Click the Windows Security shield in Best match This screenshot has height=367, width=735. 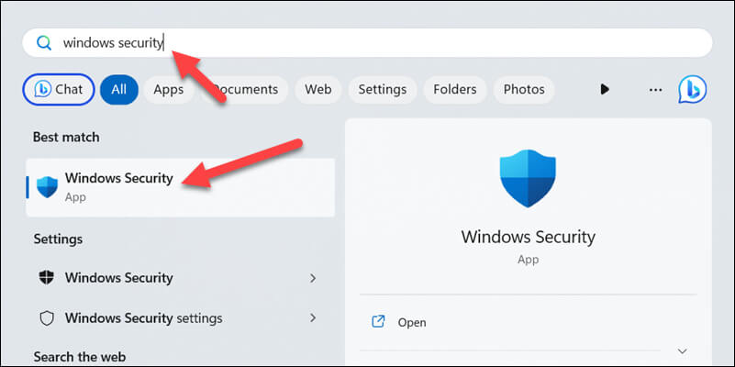pos(47,186)
